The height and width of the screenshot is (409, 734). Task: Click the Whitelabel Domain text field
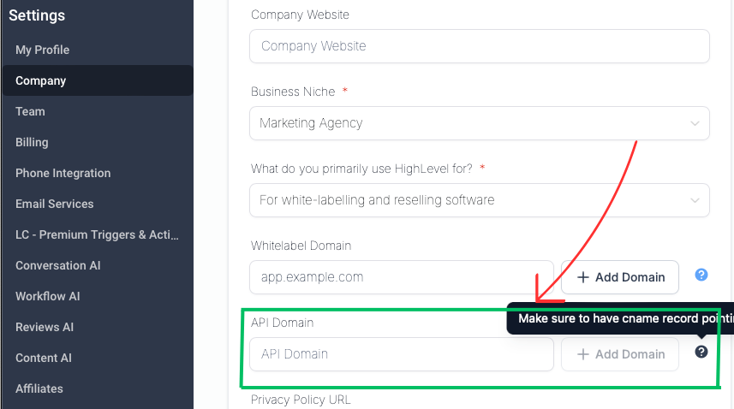tap(401, 277)
